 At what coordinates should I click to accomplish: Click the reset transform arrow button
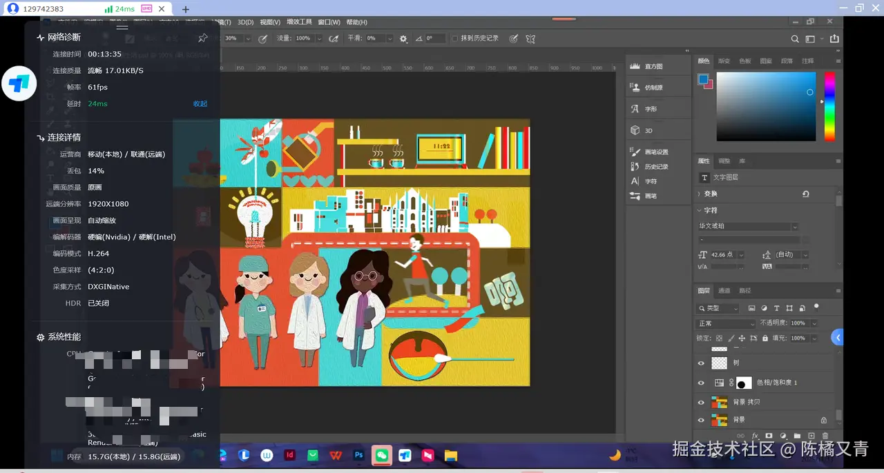point(805,194)
